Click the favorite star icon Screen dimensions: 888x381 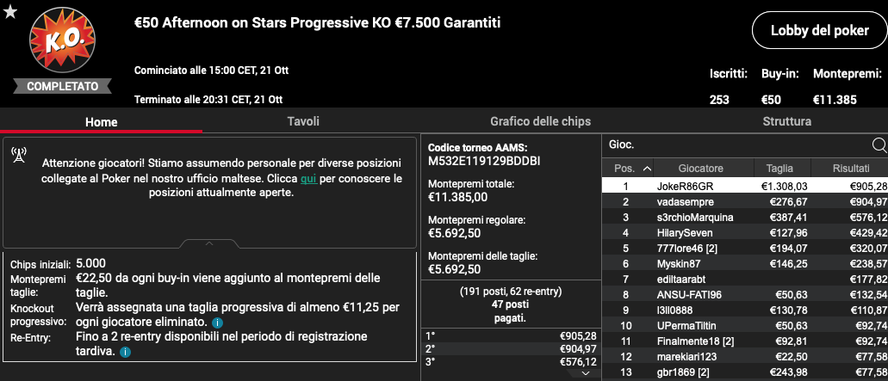click(9, 11)
